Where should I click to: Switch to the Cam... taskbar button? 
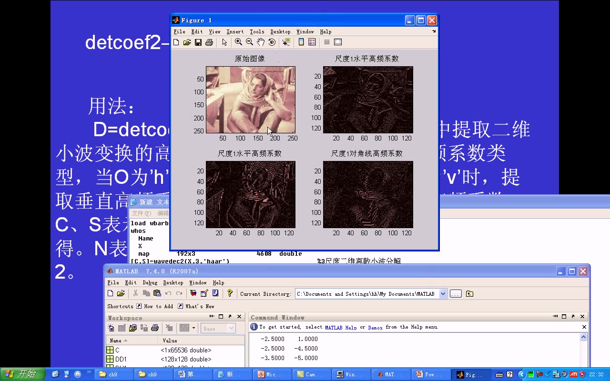(x=311, y=374)
